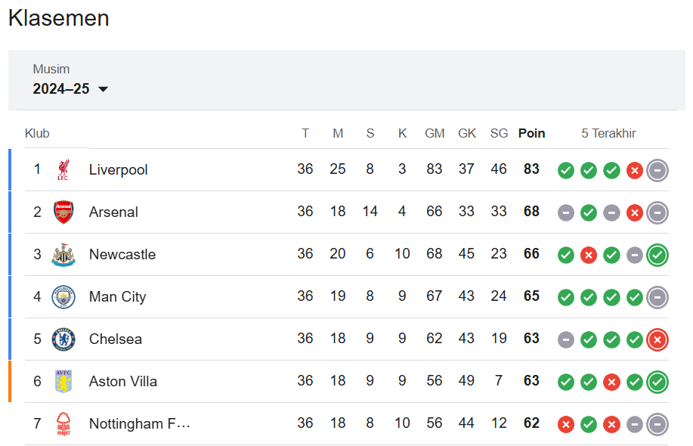Click the SG column header
Image resolution: width=693 pixels, height=446 pixels.
[x=499, y=133]
